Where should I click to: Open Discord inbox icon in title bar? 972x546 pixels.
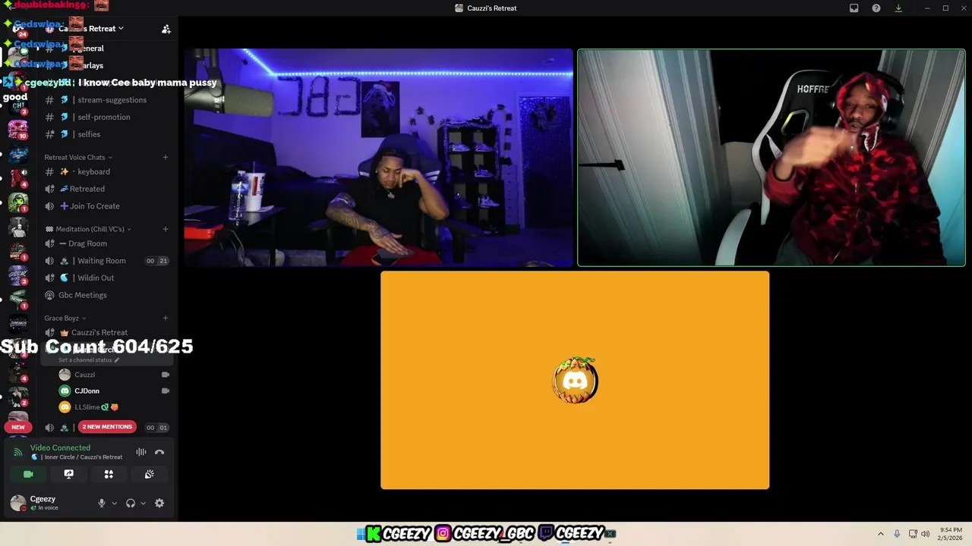854,8
